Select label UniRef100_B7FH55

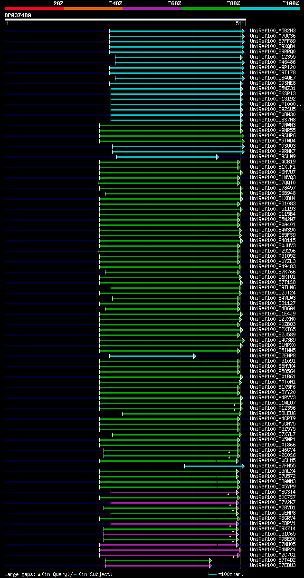[x=273, y=466]
